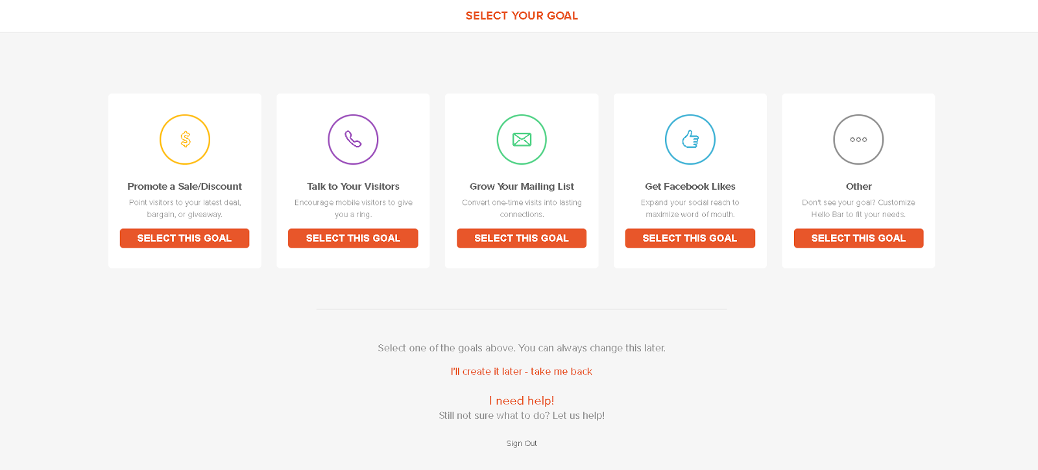1038x470 pixels.
Task: Open the 'I'll create it later' link
Action: pos(522,371)
